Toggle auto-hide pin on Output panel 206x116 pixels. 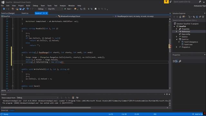point(167,94)
